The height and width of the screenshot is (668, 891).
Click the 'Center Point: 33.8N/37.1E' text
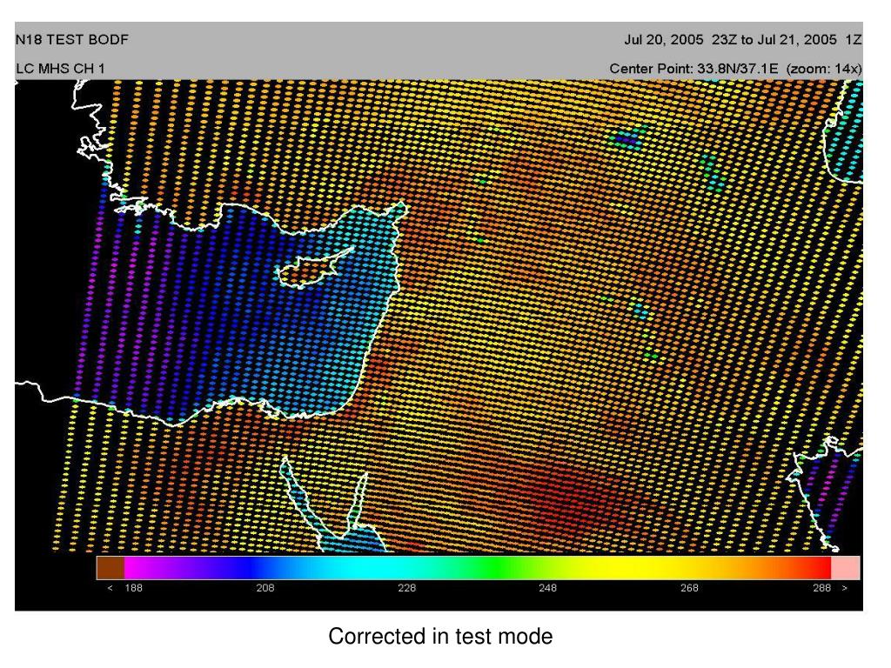[693, 69]
